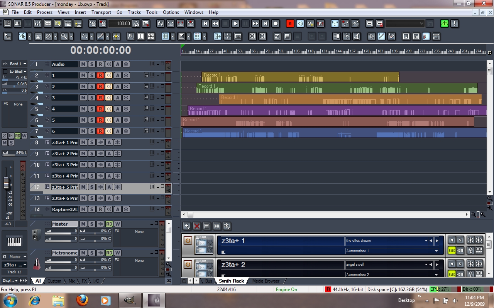Viewport: 494px width, 308px height.
Task: Open the Event List view icon
Action: point(68,23)
